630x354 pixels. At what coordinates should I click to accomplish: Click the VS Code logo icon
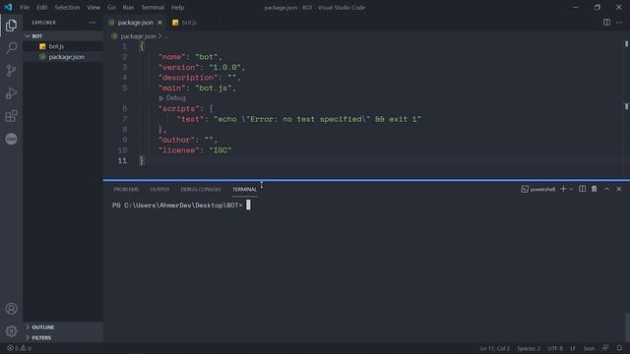8,7
